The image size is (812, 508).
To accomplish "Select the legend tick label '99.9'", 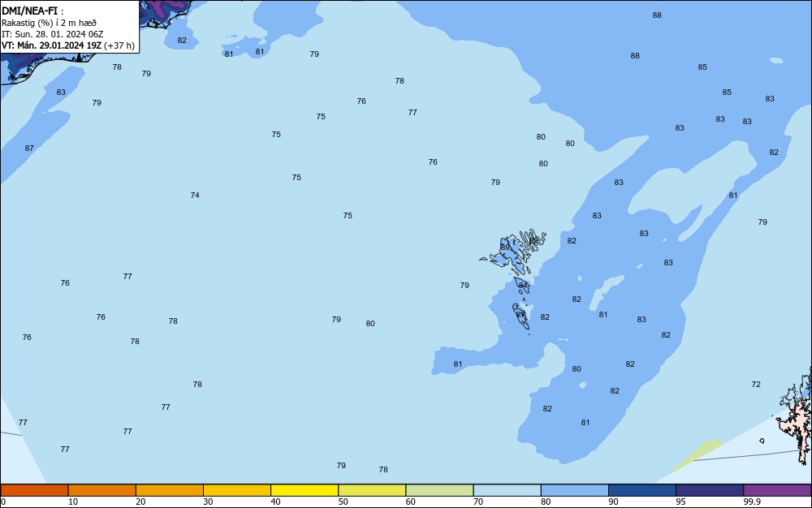I will [x=752, y=502].
